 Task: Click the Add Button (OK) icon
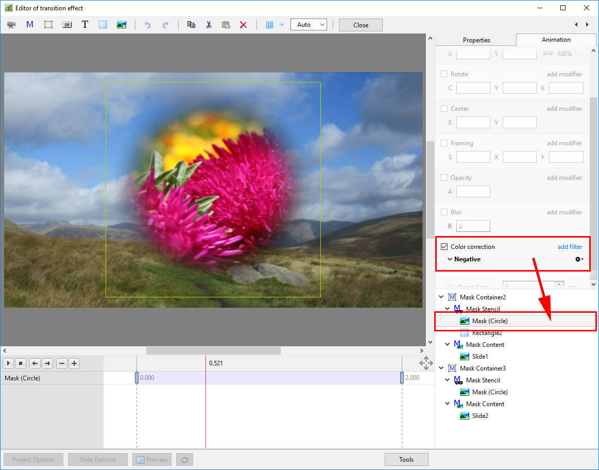point(67,25)
